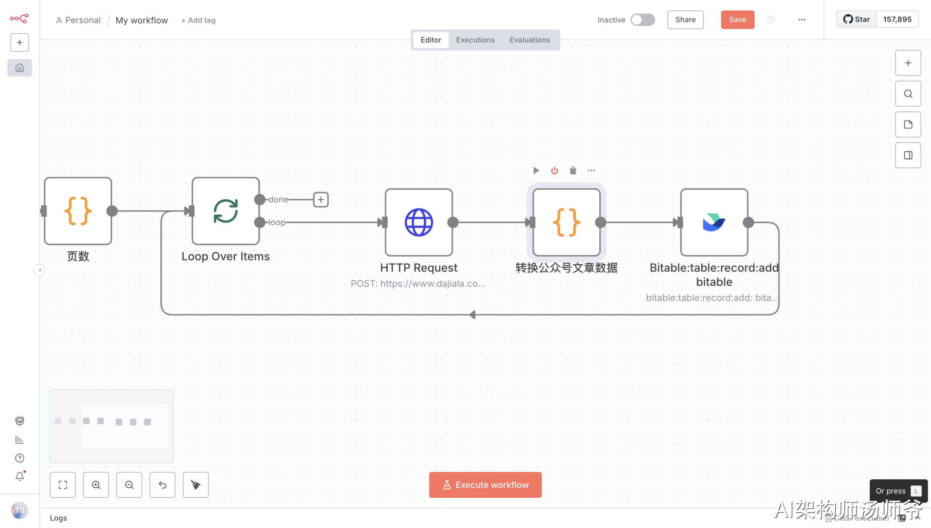
Task: Click the tidy up workflow broom icon
Action: click(x=196, y=485)
